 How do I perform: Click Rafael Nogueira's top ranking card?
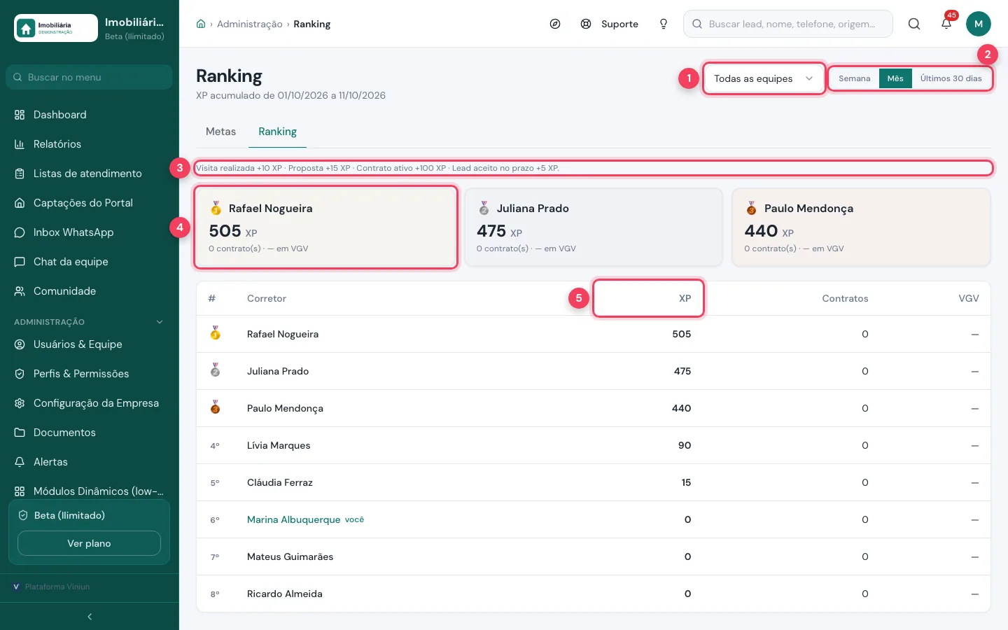[x=325, y=227]
